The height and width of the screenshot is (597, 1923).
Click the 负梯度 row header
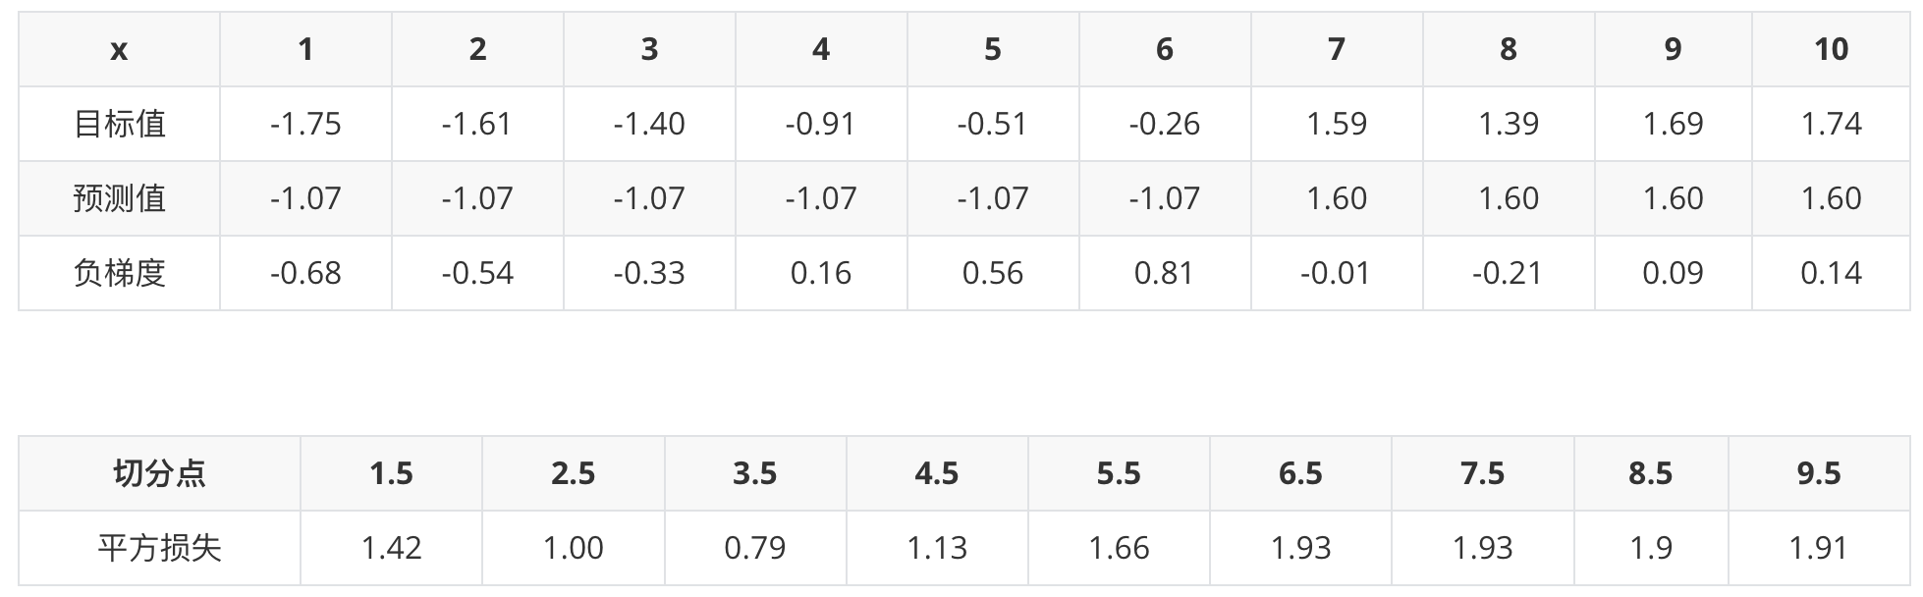pos(119,273)
